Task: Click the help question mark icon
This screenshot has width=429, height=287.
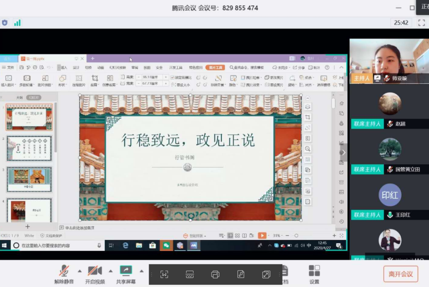Action: (327, 67)
